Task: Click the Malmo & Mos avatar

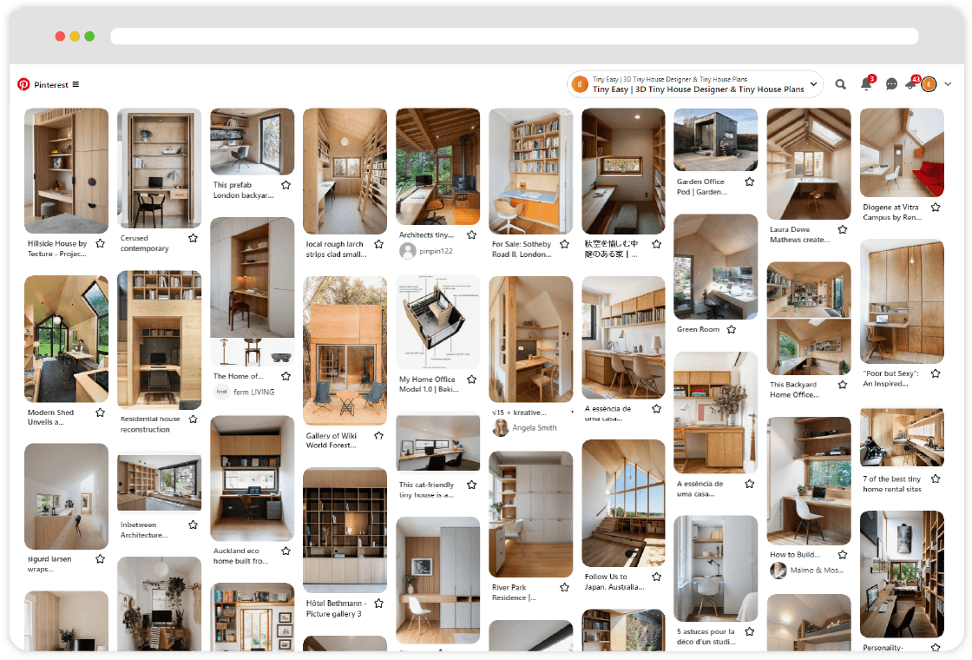Action: (x=778, y=570)
